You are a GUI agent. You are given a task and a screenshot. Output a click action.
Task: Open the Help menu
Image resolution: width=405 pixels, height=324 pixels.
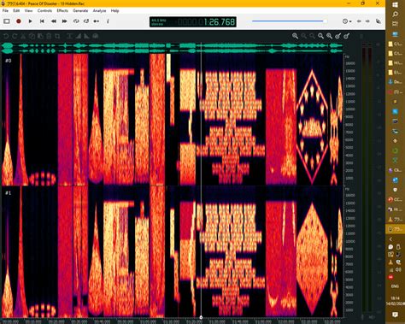114,10
